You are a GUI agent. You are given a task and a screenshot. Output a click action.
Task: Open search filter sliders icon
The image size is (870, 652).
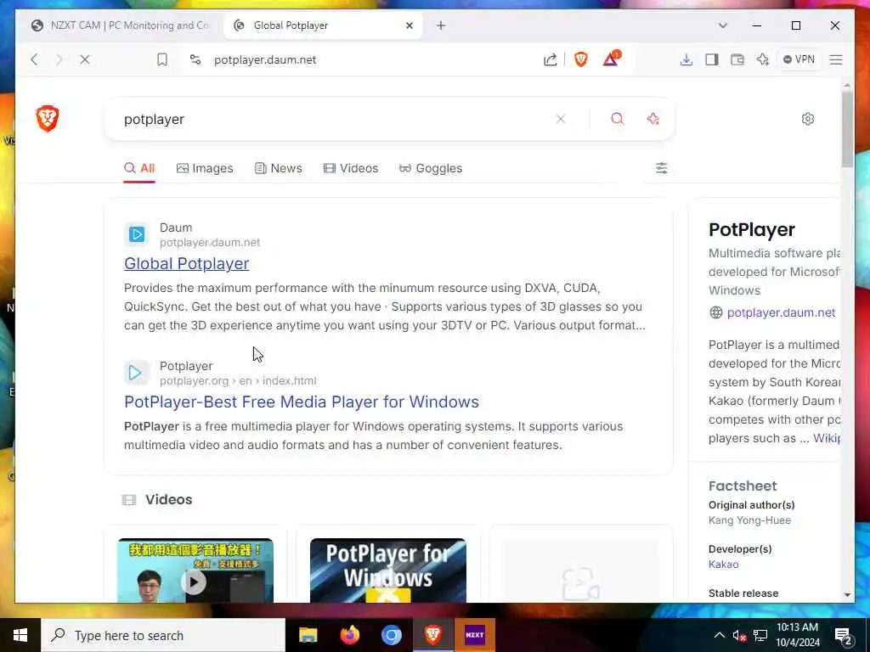tap(661, 168)
